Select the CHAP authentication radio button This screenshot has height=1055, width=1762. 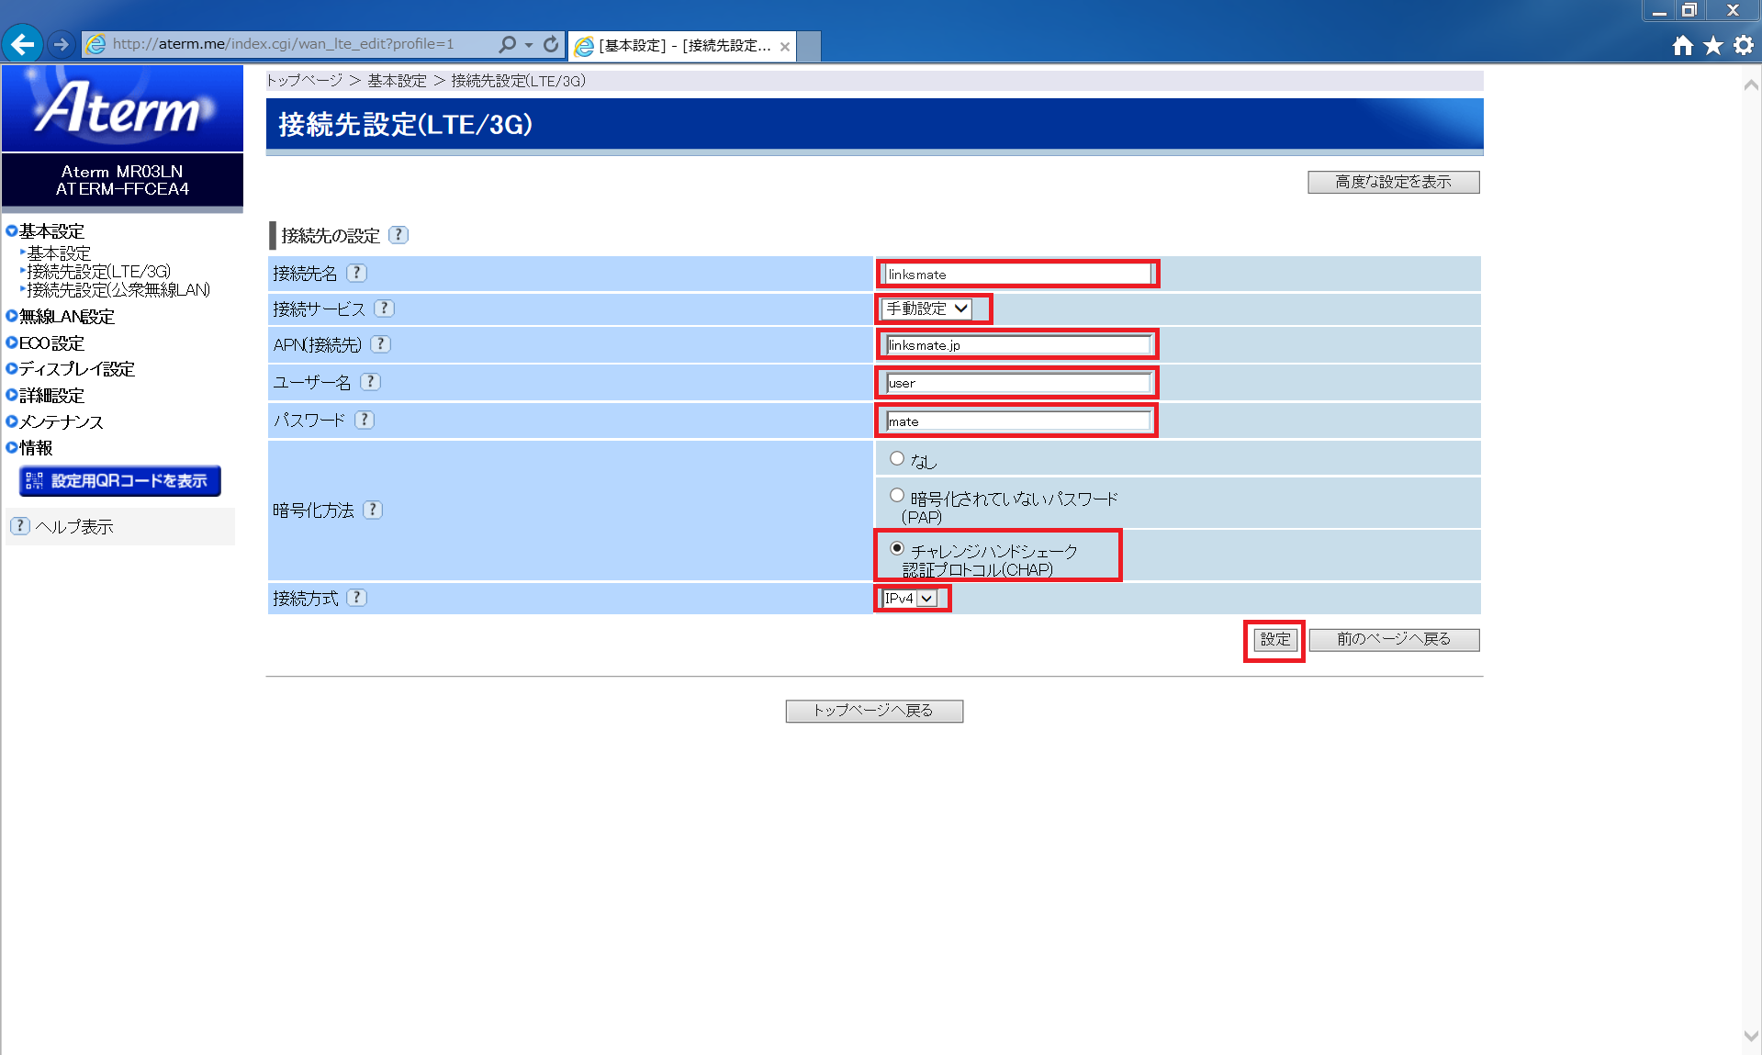(x=897, y=548)
